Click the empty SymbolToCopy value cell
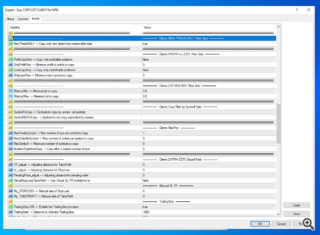 tap(209, 112)
